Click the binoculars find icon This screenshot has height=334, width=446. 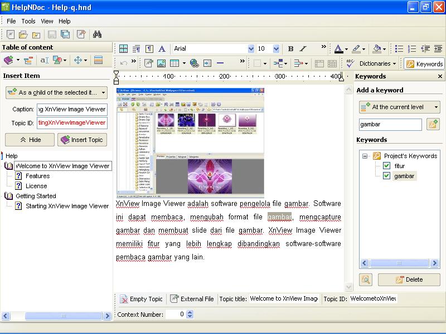pyautogui.click(x=97, y=35)
